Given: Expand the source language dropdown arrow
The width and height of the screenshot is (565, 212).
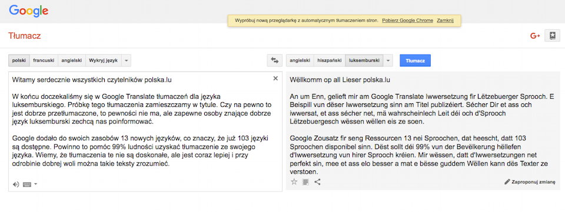Looking at the screenshot, I should point(126,60).
